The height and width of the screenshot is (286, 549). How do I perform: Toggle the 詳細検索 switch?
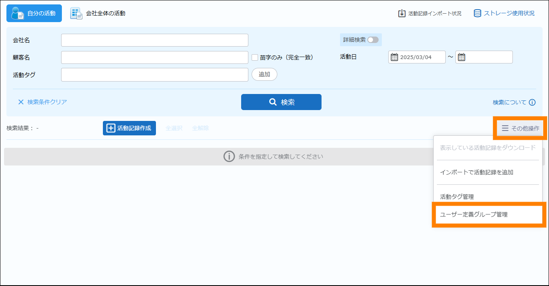coord(373,40)
